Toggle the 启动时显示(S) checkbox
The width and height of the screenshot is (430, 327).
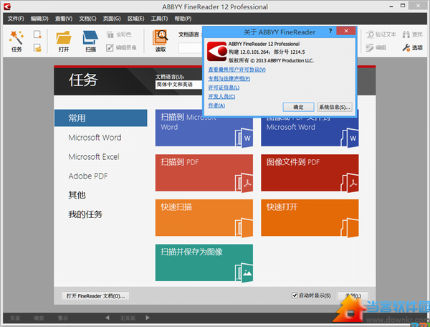(x=295, y=295)
